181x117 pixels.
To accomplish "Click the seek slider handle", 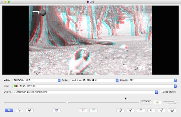I will (67, 102).
